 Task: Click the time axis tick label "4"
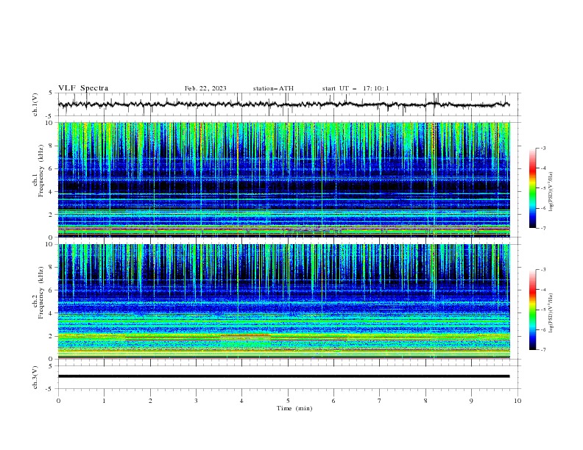tap(242, 401)
